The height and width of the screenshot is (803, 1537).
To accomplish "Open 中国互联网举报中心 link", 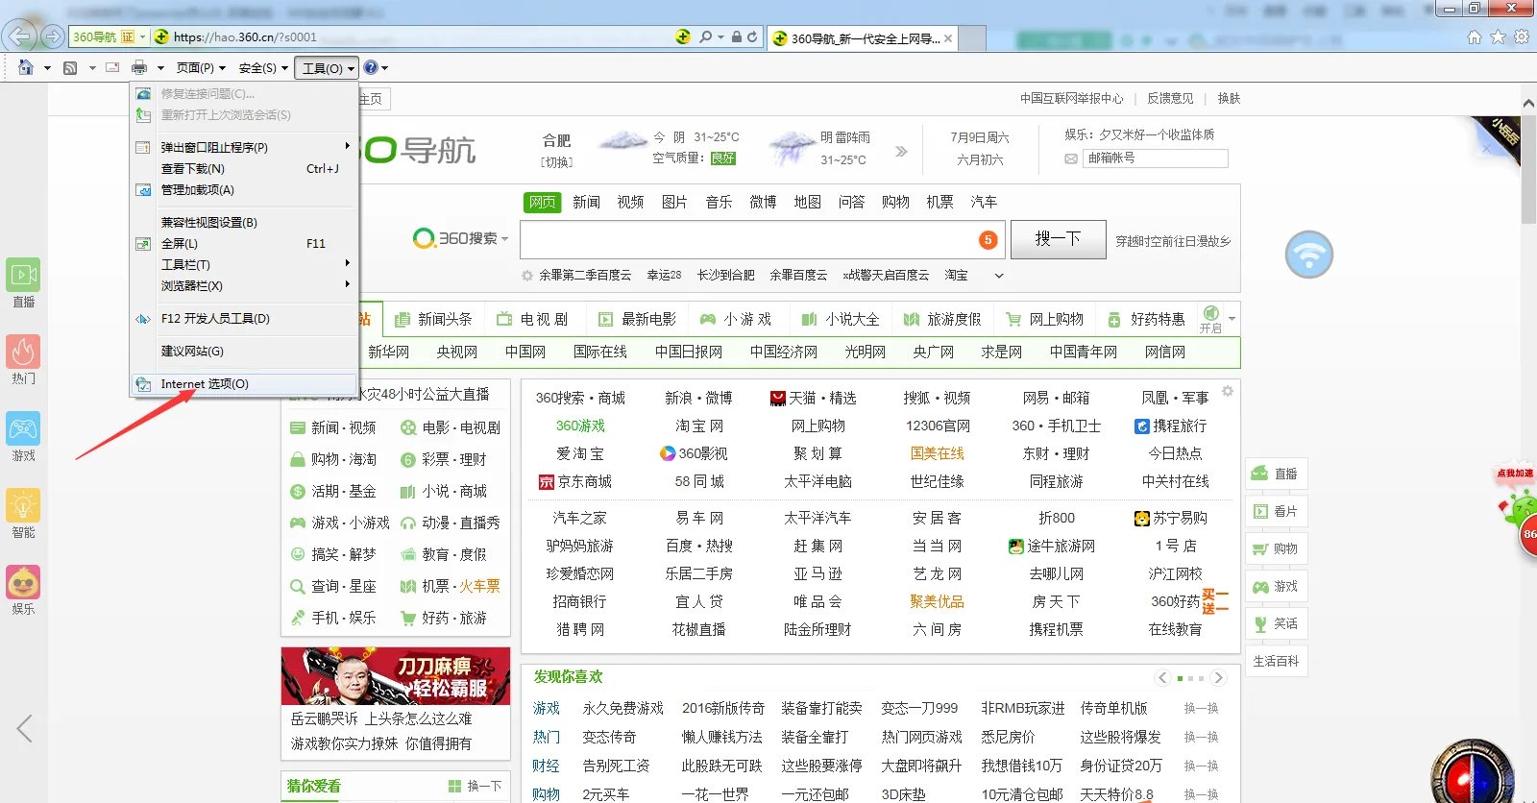I will tap(1071, 98).
